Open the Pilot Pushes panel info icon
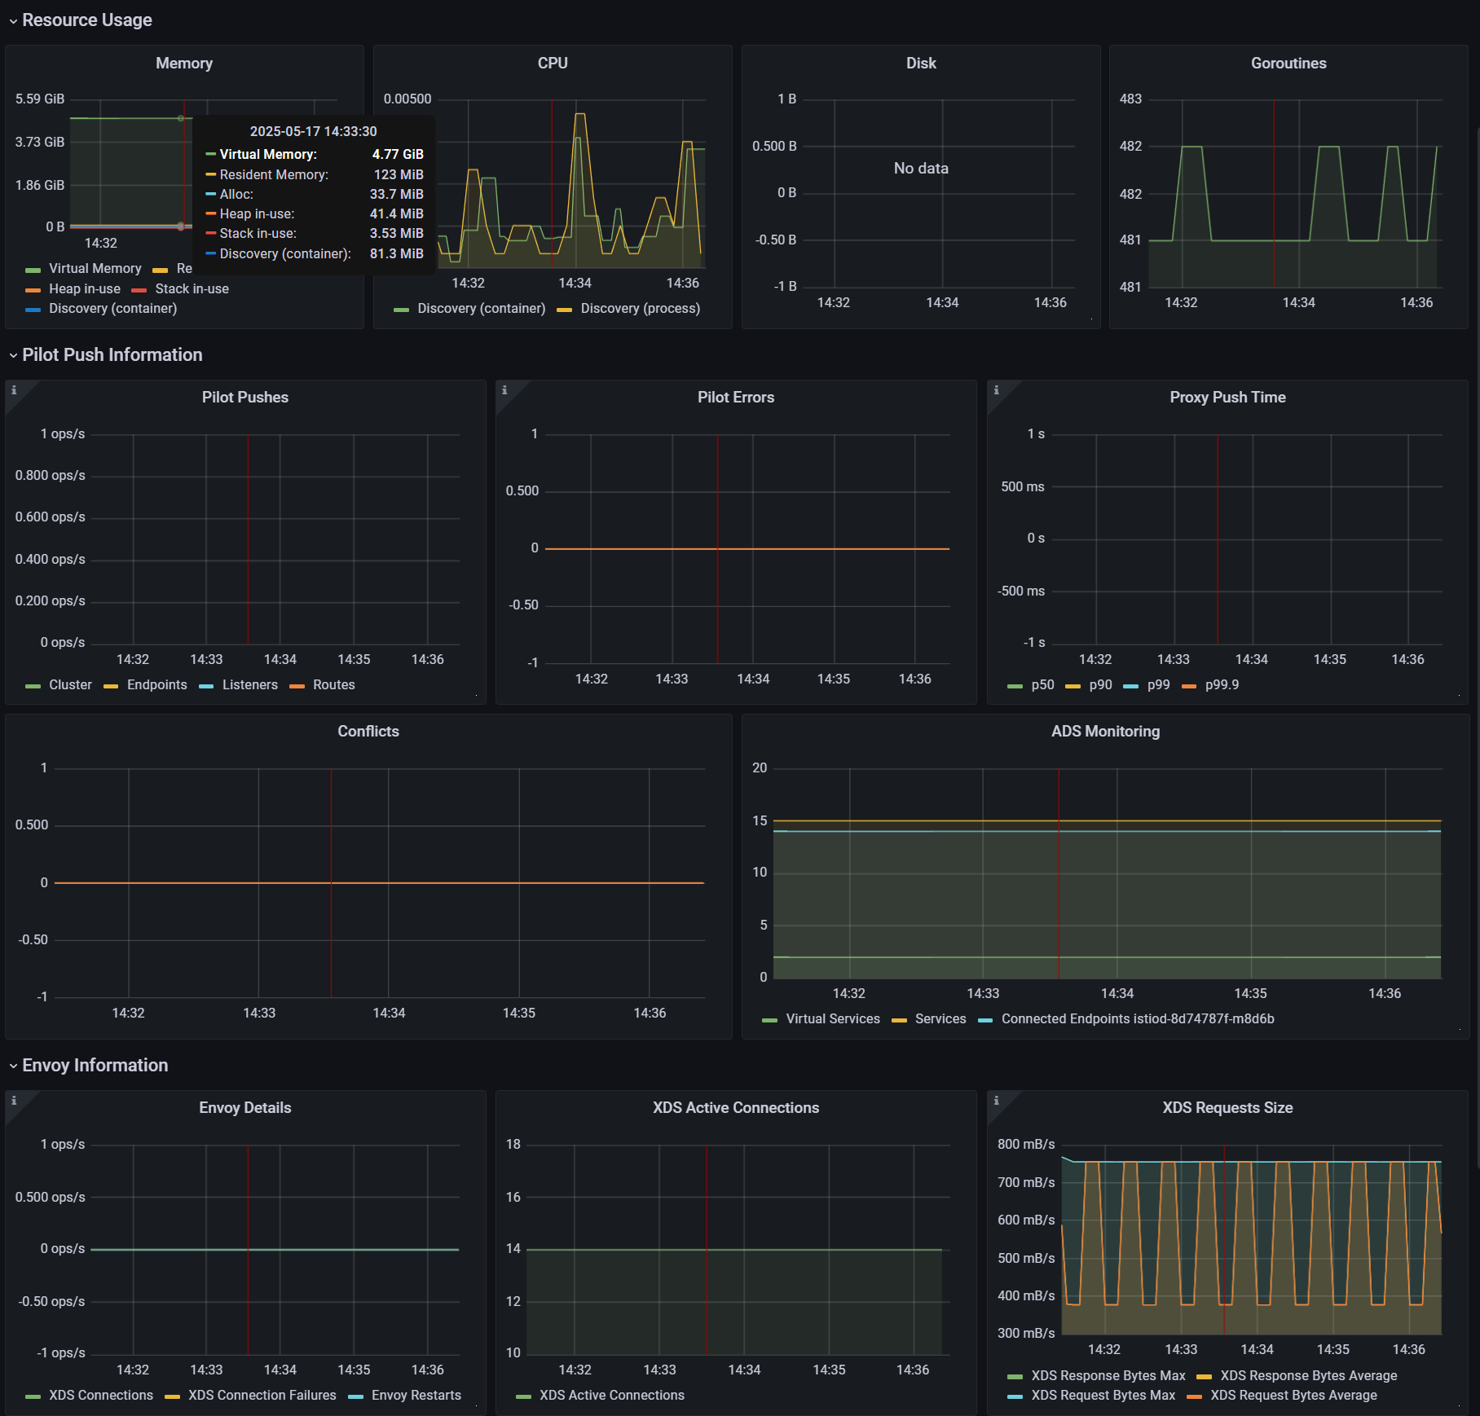This screenshot has height=1416, width=1480. [14, 390]
